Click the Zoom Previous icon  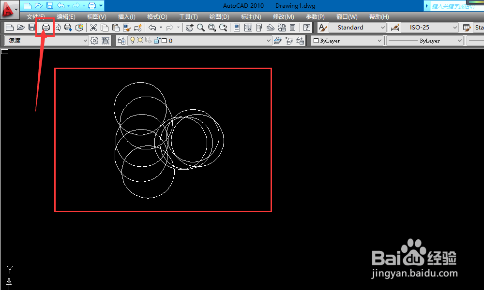click(223, 28)
